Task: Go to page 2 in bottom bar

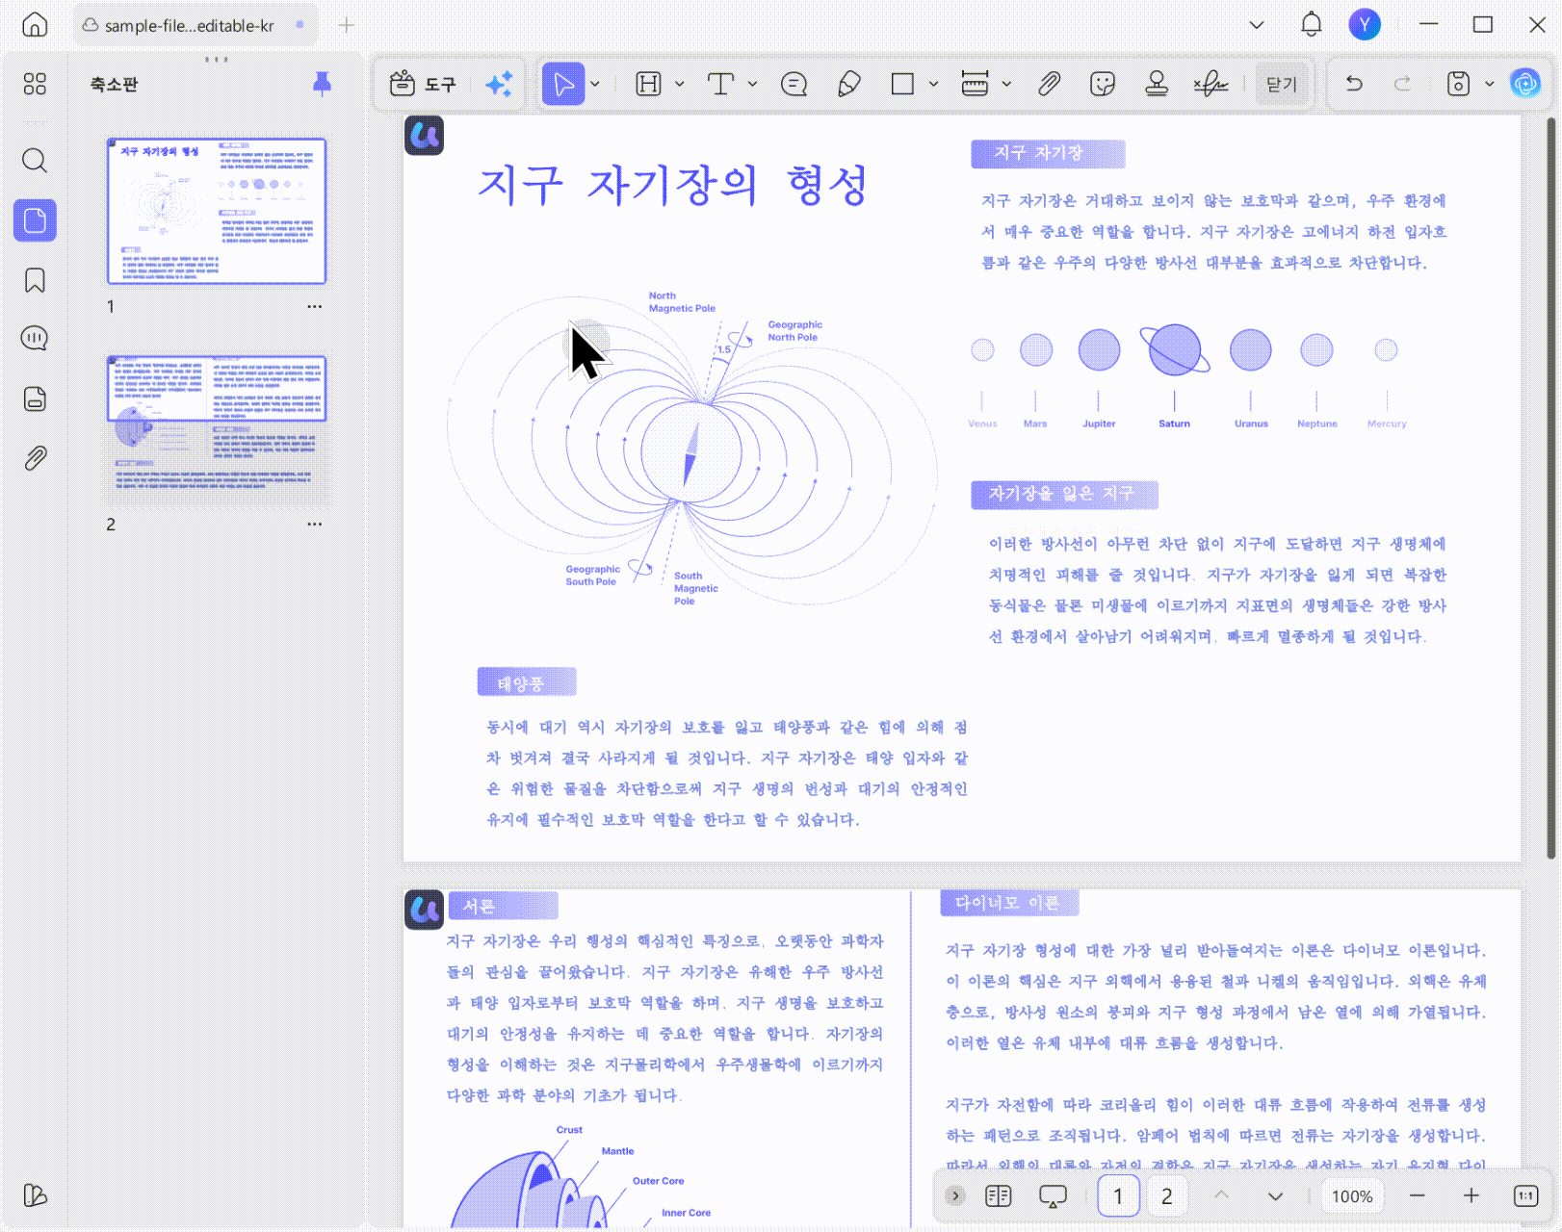Action: coord(1167,1196)
